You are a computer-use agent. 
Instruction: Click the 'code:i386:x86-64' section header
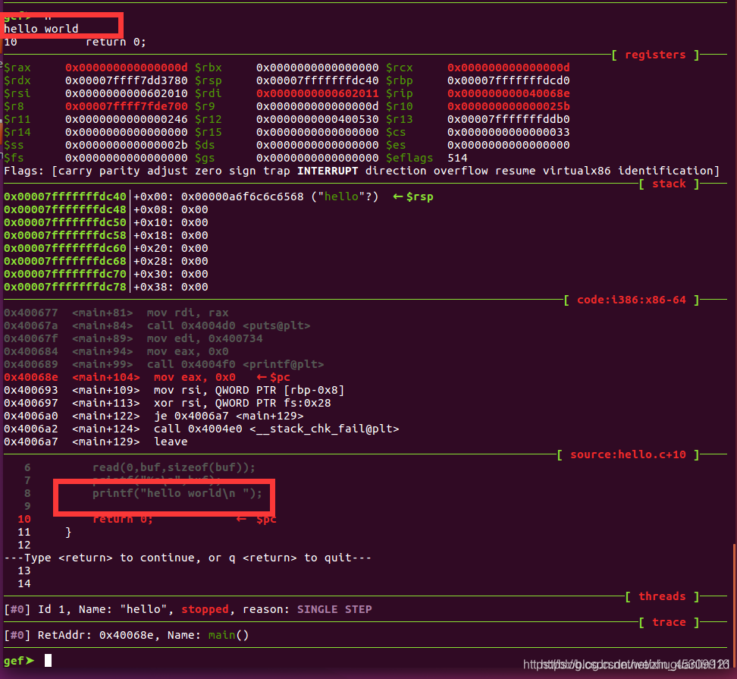coord(632,300)
